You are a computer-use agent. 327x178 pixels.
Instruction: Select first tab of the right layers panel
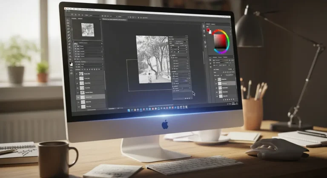tap(215, 57)
